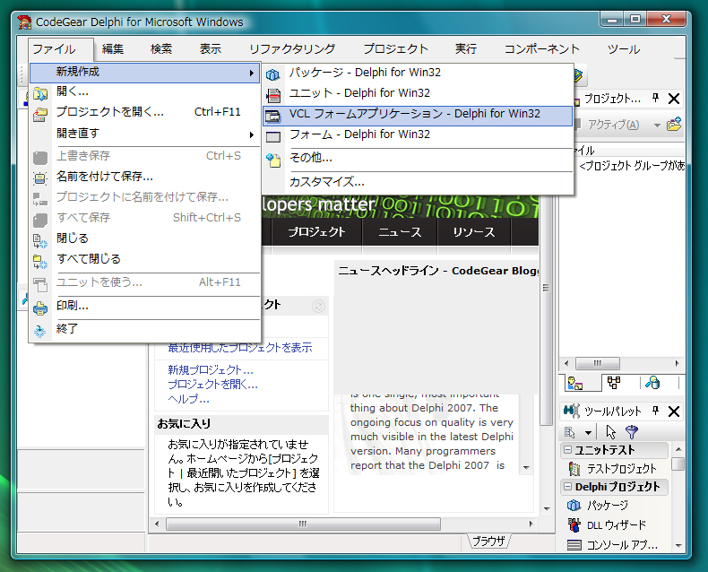The height and width of the screenshot is (572, 708).
Task: Click the close file icon beside 閉じる
Action: click(x=39, y=241)
